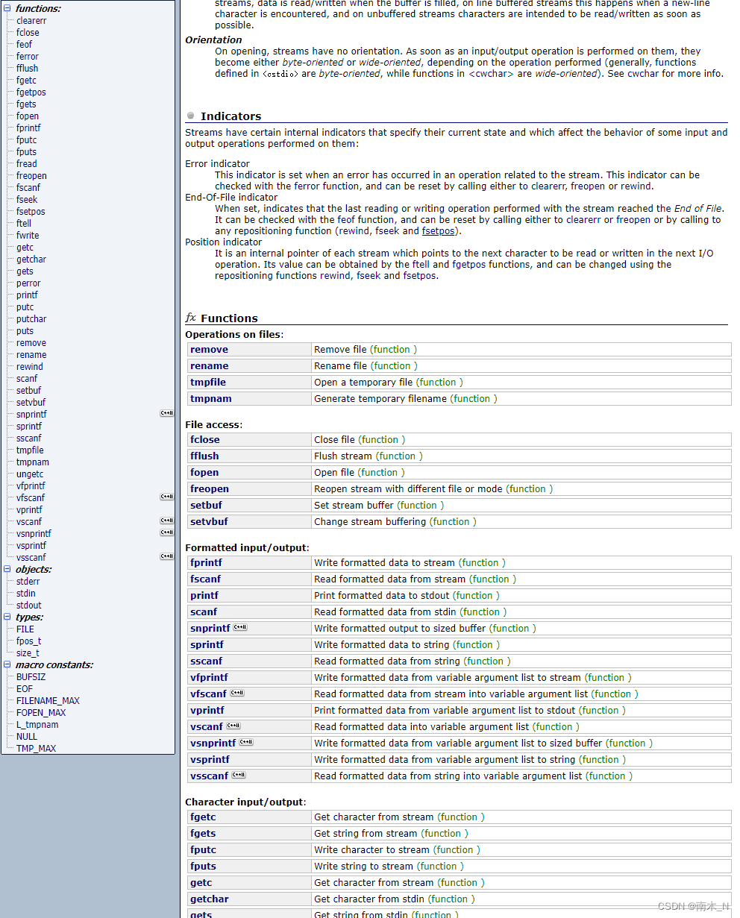Collapse the macro constants group in sidebar
Viewport: 740px width, 918px height.
pyautogui.click(x=7, y=665)
